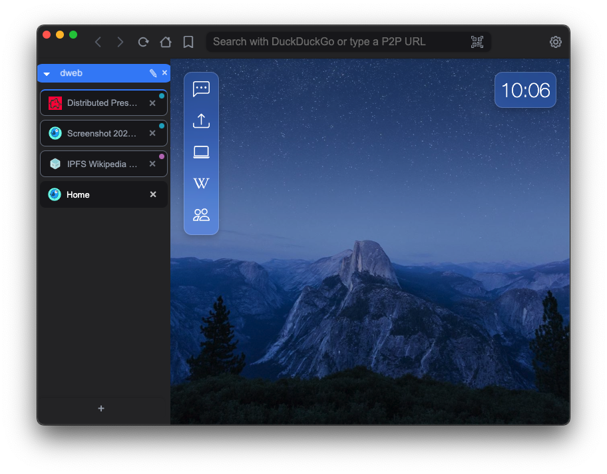Screen dimensions: 607x474
Task: Click the upload icon in launcher
Action: [201, 120]
